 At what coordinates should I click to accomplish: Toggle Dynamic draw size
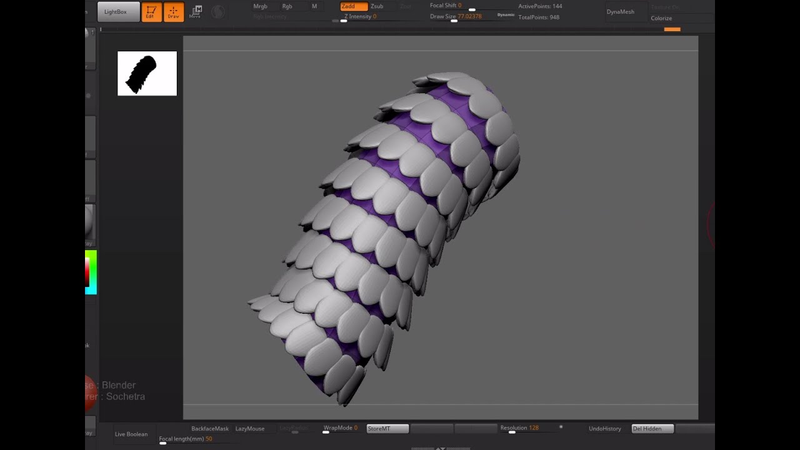pyautogui.click(x=506, y=14)
